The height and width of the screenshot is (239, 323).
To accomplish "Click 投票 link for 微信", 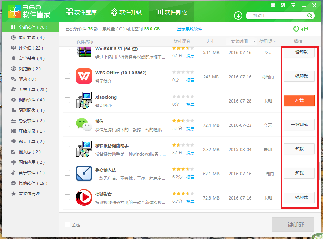I will 190,129.
